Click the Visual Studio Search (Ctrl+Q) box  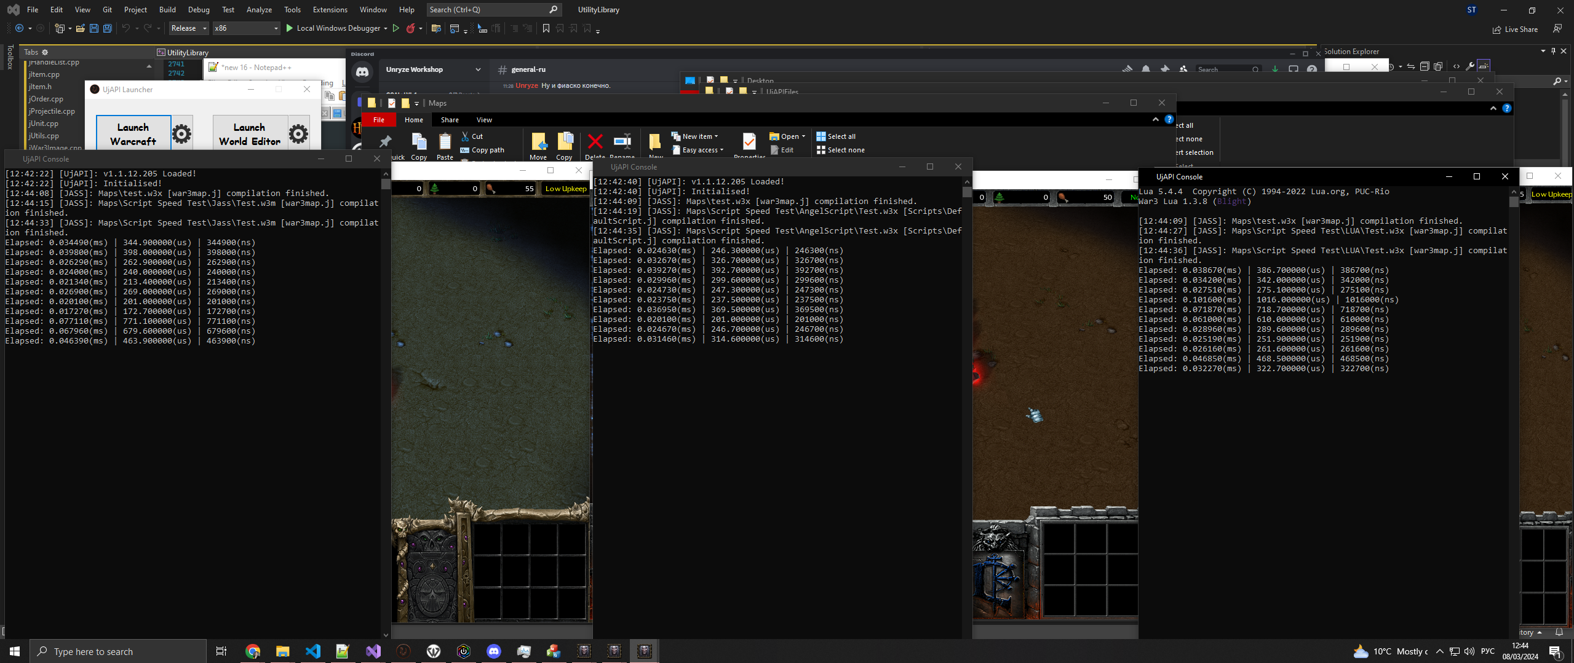pyautogui.click(x=493, y=10)
